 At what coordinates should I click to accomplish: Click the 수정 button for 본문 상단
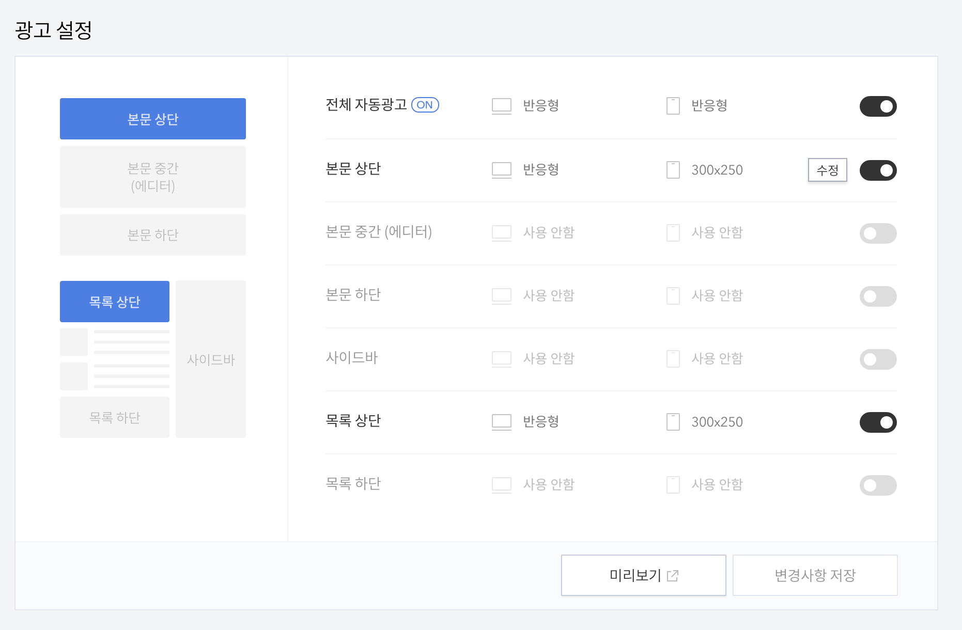click(x=827, y=170)
